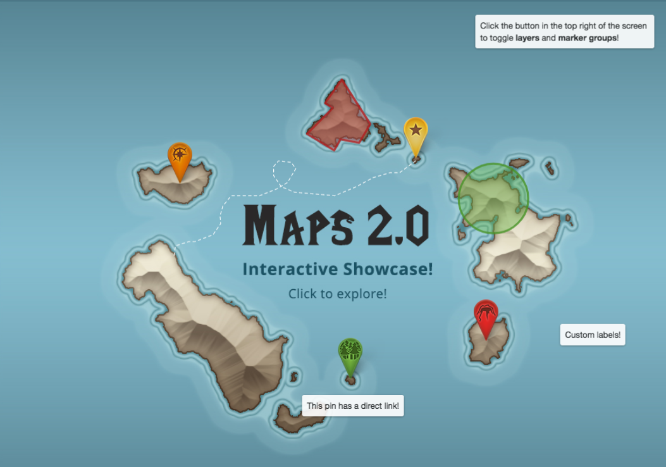The height and width of the screenshot is (467, 666).
Task: Click the tiny islet under the green pin
Action: (x=350, y=380)
